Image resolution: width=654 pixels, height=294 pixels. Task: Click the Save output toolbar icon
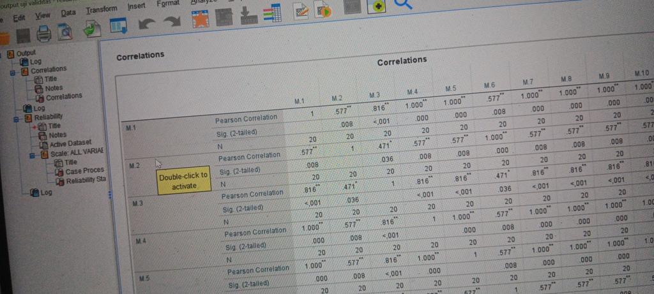pyautogui.click(x=24, y=36)
